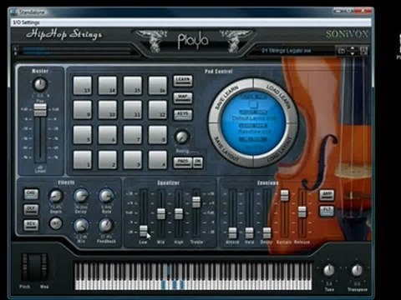The width and height of the screenshot is (401, 300).
Task: Click the Swing knob
Action: pyautogui.click(x=182, y=137)
